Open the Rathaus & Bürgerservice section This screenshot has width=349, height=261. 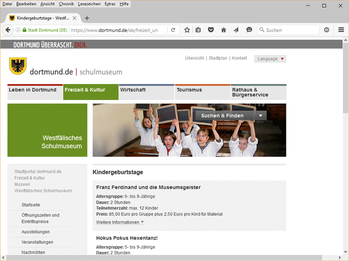pos(259,92)
